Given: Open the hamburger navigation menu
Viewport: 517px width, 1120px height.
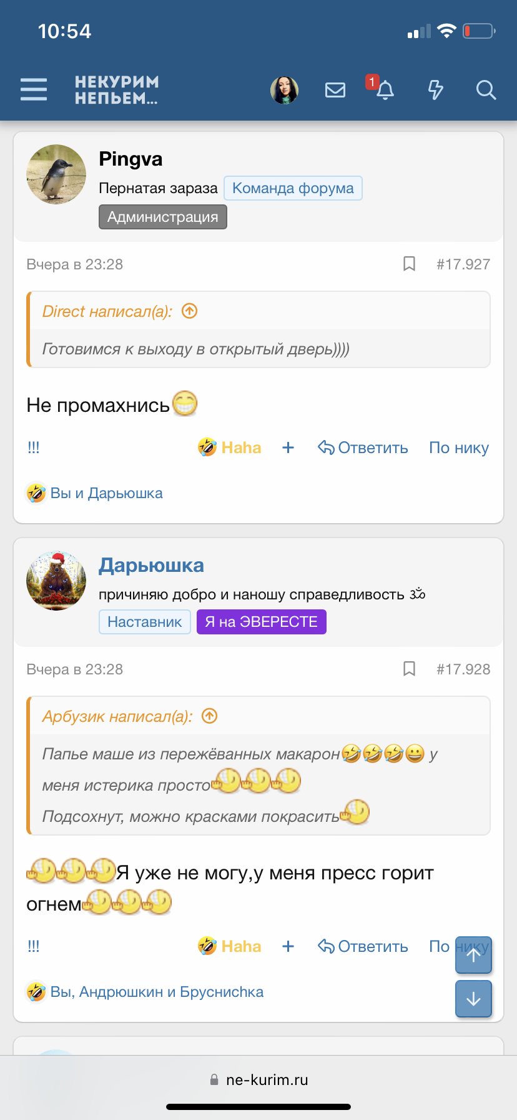Looking at the screenshot, I should (33, 89).
